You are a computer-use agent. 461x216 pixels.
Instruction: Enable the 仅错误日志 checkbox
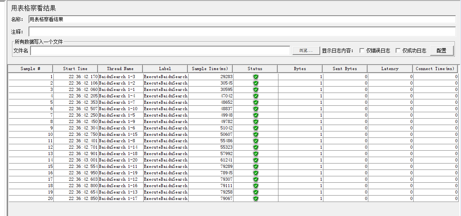362,50
